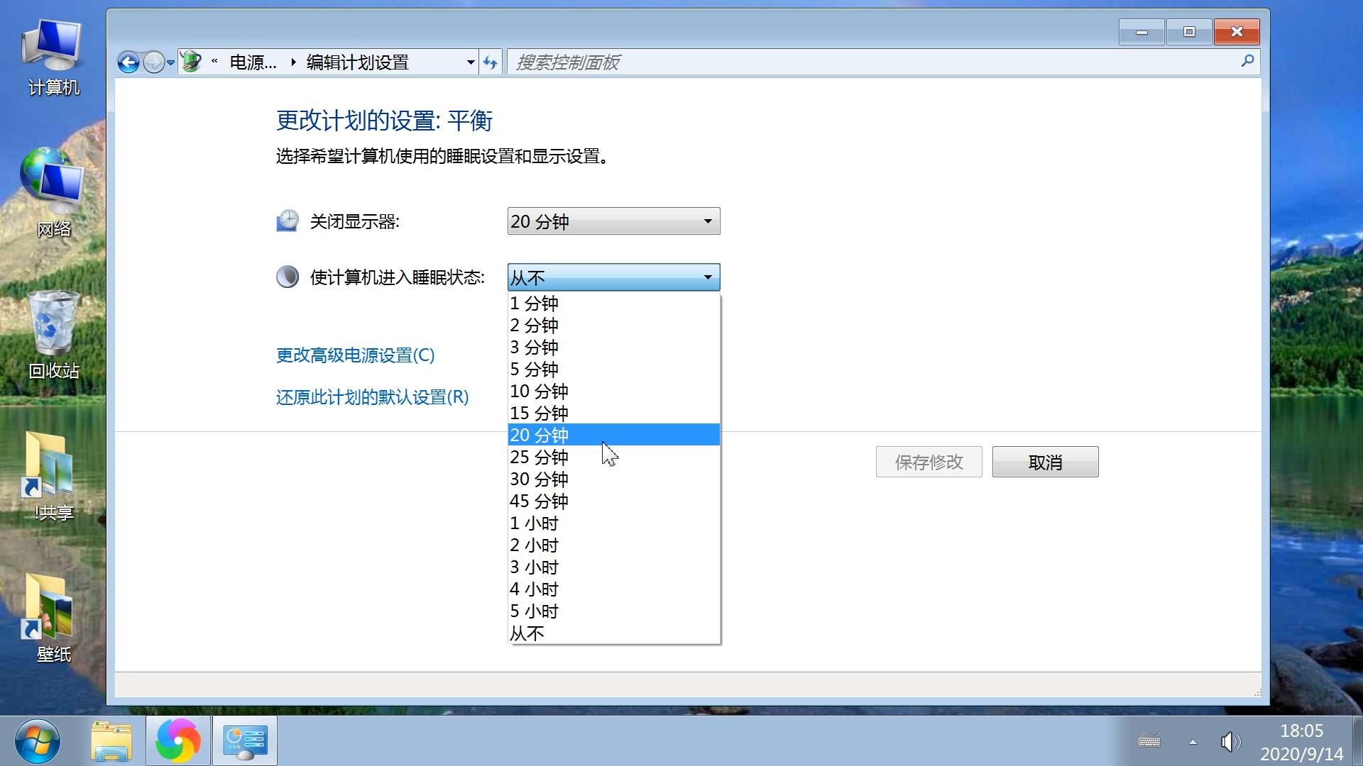Click the refresh icon in address bar

point(491,62)
